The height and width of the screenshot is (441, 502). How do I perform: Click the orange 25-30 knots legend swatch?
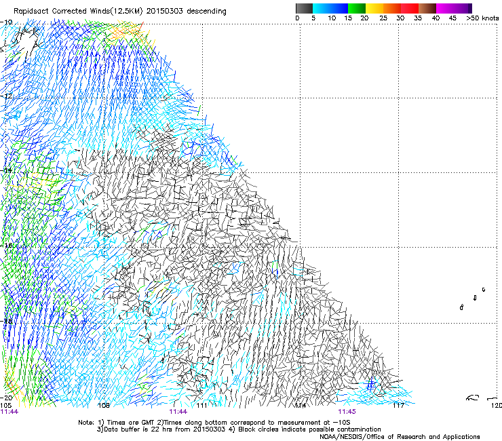392,8
